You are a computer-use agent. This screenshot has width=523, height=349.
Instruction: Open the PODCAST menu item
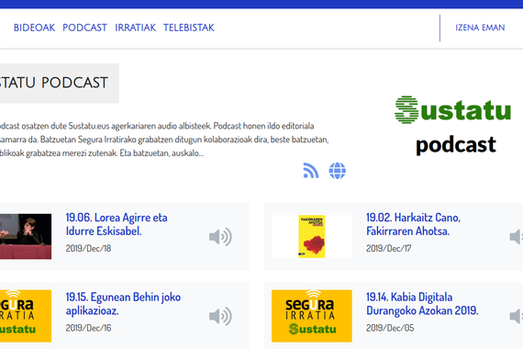tap(84, 28)
